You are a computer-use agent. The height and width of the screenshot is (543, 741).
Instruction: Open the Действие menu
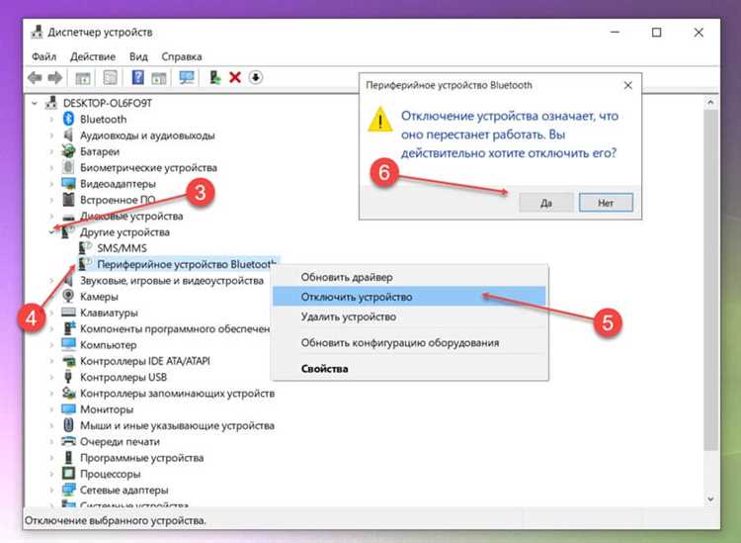[x=93, y=56]
